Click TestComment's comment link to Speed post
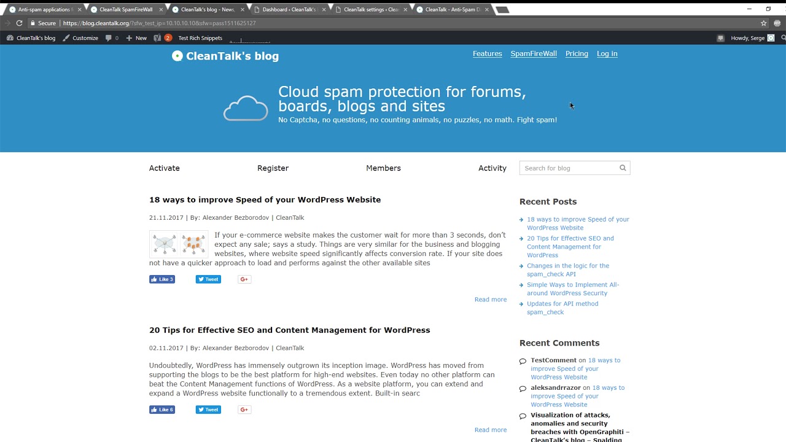The height and width of the screenshot is (442, 786). coord(575,369)
